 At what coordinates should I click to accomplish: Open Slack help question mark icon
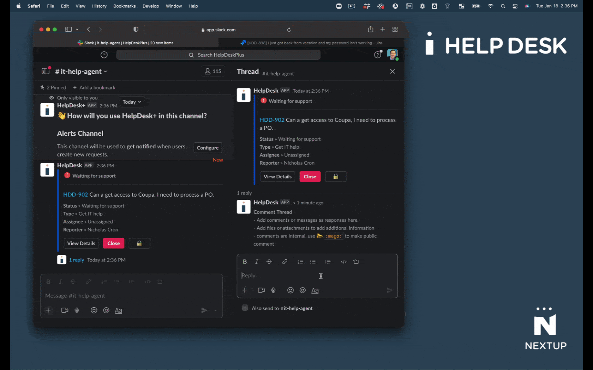pos(378,55)
